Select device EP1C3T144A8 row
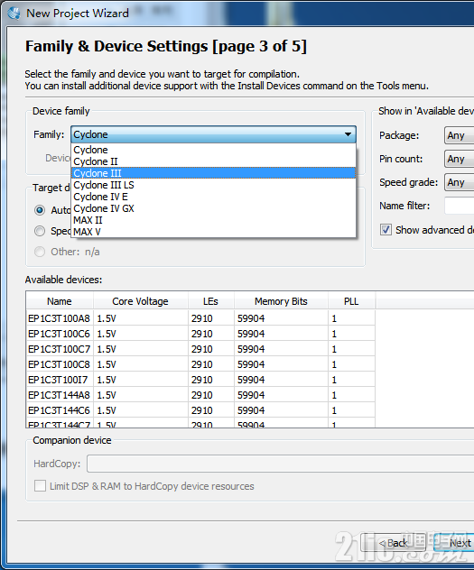The width and height of the screenshot is (474, 570). pos(200,395)
